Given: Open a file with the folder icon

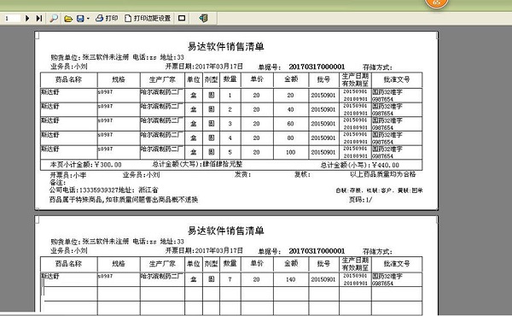Looking at the screenshot, I should [68, 19].
